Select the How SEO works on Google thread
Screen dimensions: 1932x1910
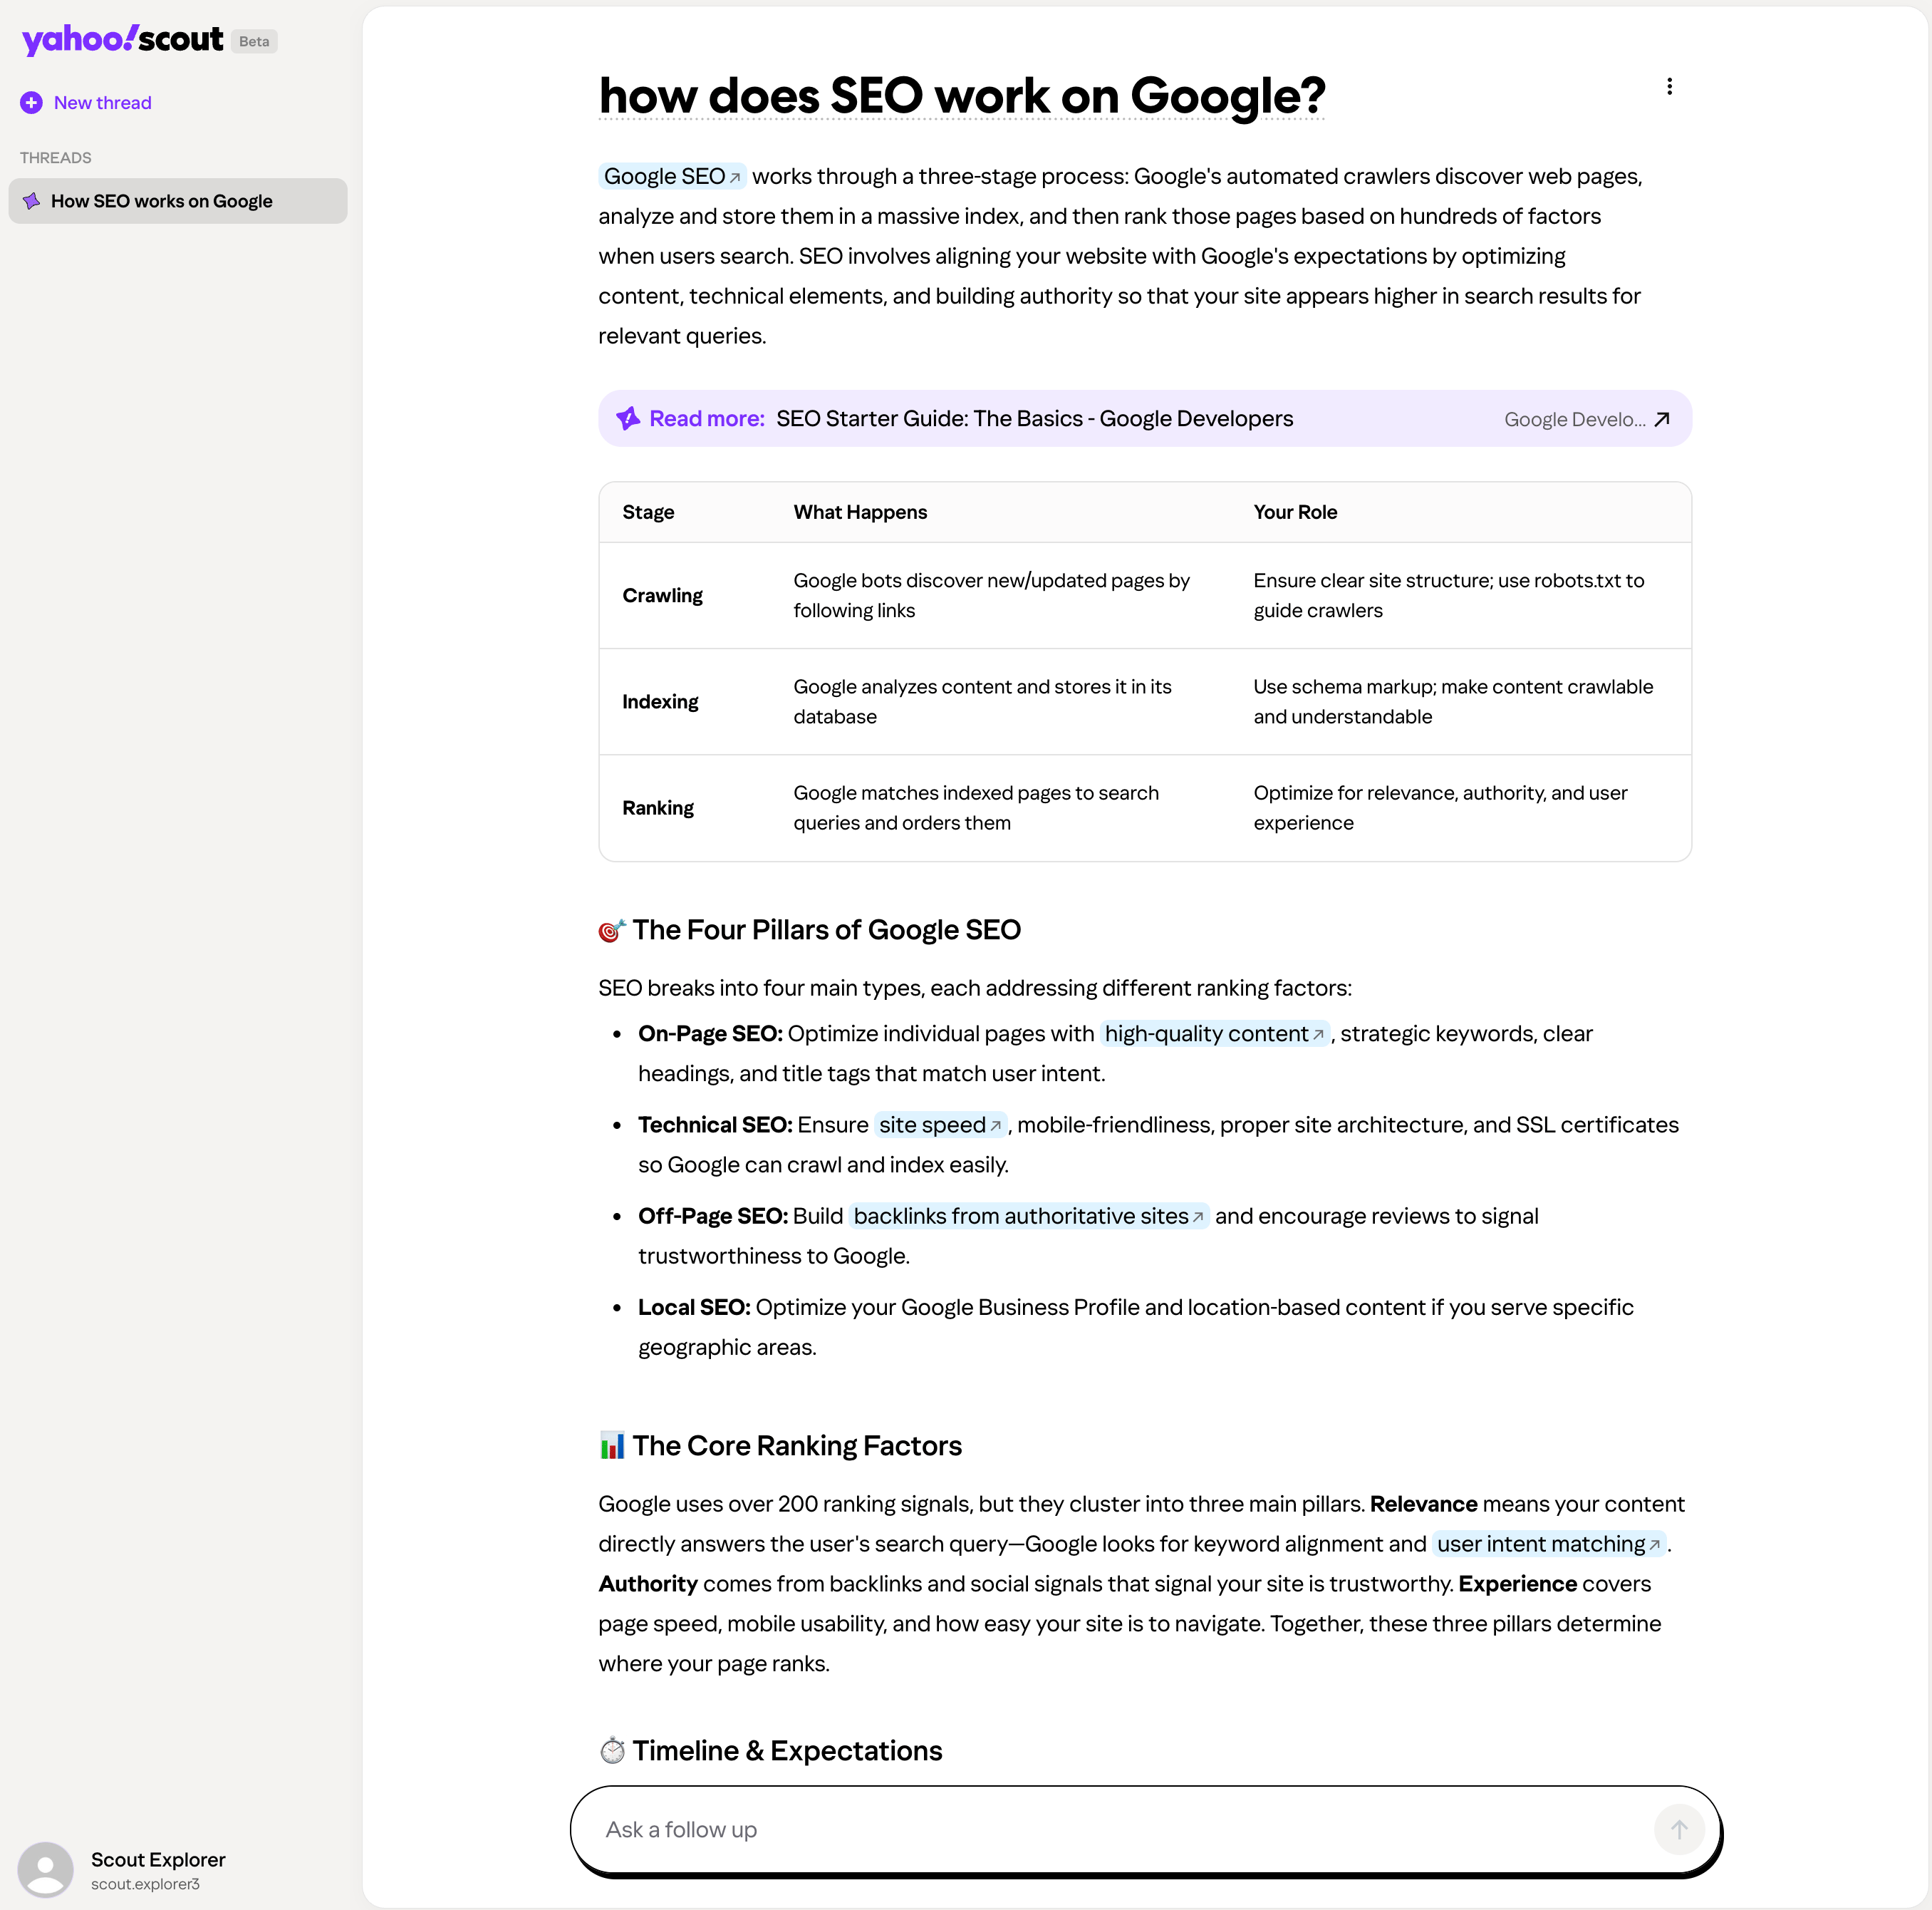pyautogui.click(x=161, y=200)
